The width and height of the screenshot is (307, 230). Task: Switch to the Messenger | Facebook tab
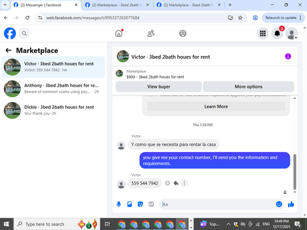pyautogui.click(x=45, y=5)
